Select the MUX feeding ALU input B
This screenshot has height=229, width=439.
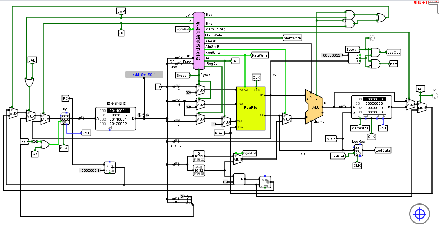click(x=287, y=118)
